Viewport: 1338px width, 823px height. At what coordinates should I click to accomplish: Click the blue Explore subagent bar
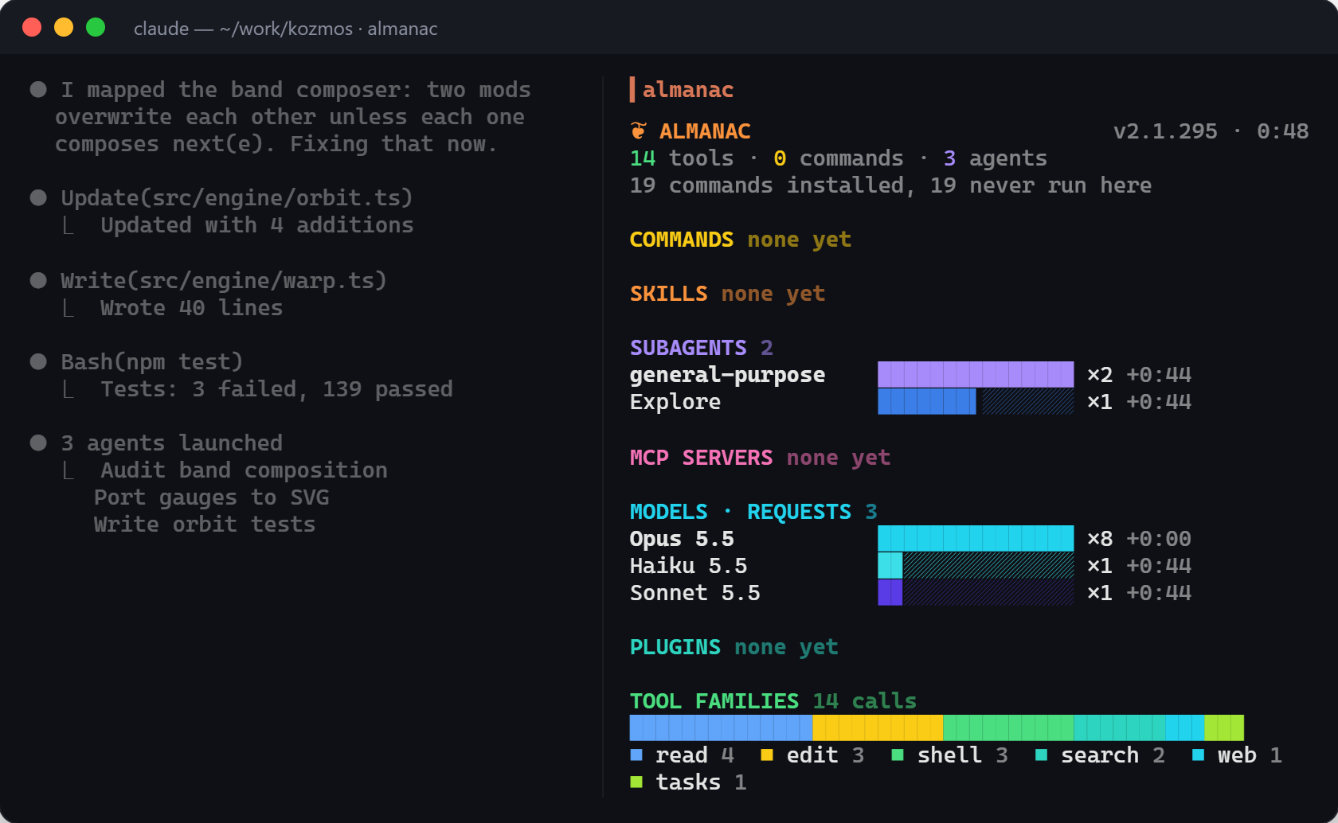pyautogui.click(x=927, y=401)
